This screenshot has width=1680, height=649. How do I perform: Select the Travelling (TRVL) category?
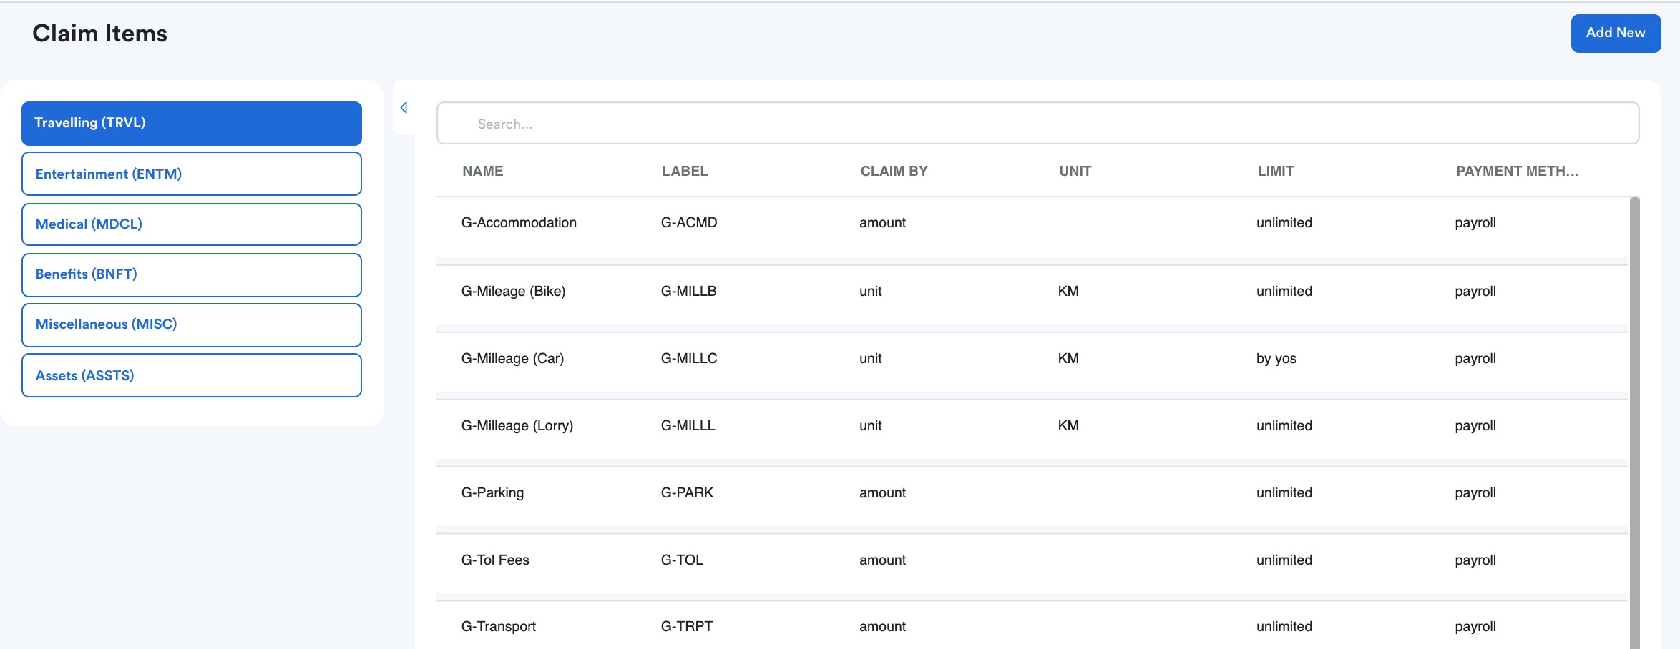click(192, 123)
